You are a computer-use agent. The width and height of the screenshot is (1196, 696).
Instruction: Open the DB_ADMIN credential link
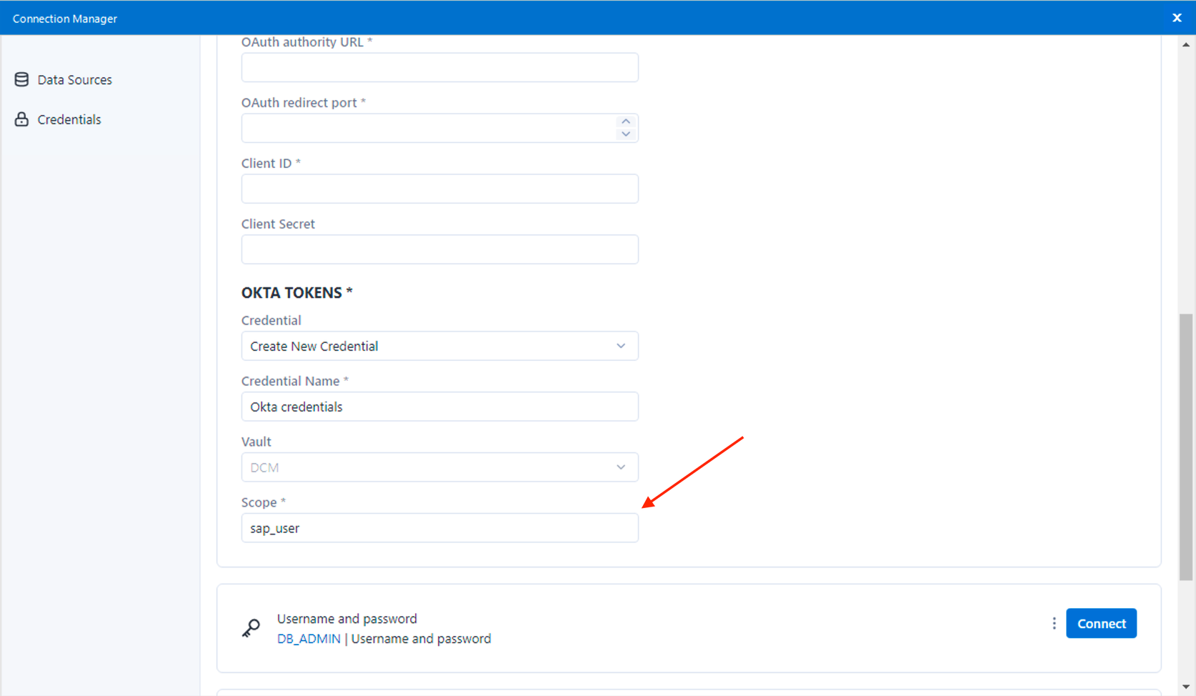pos(309,639)
